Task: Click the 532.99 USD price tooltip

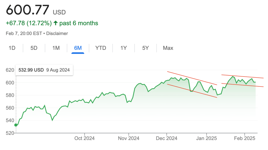Action: [44, 70]
